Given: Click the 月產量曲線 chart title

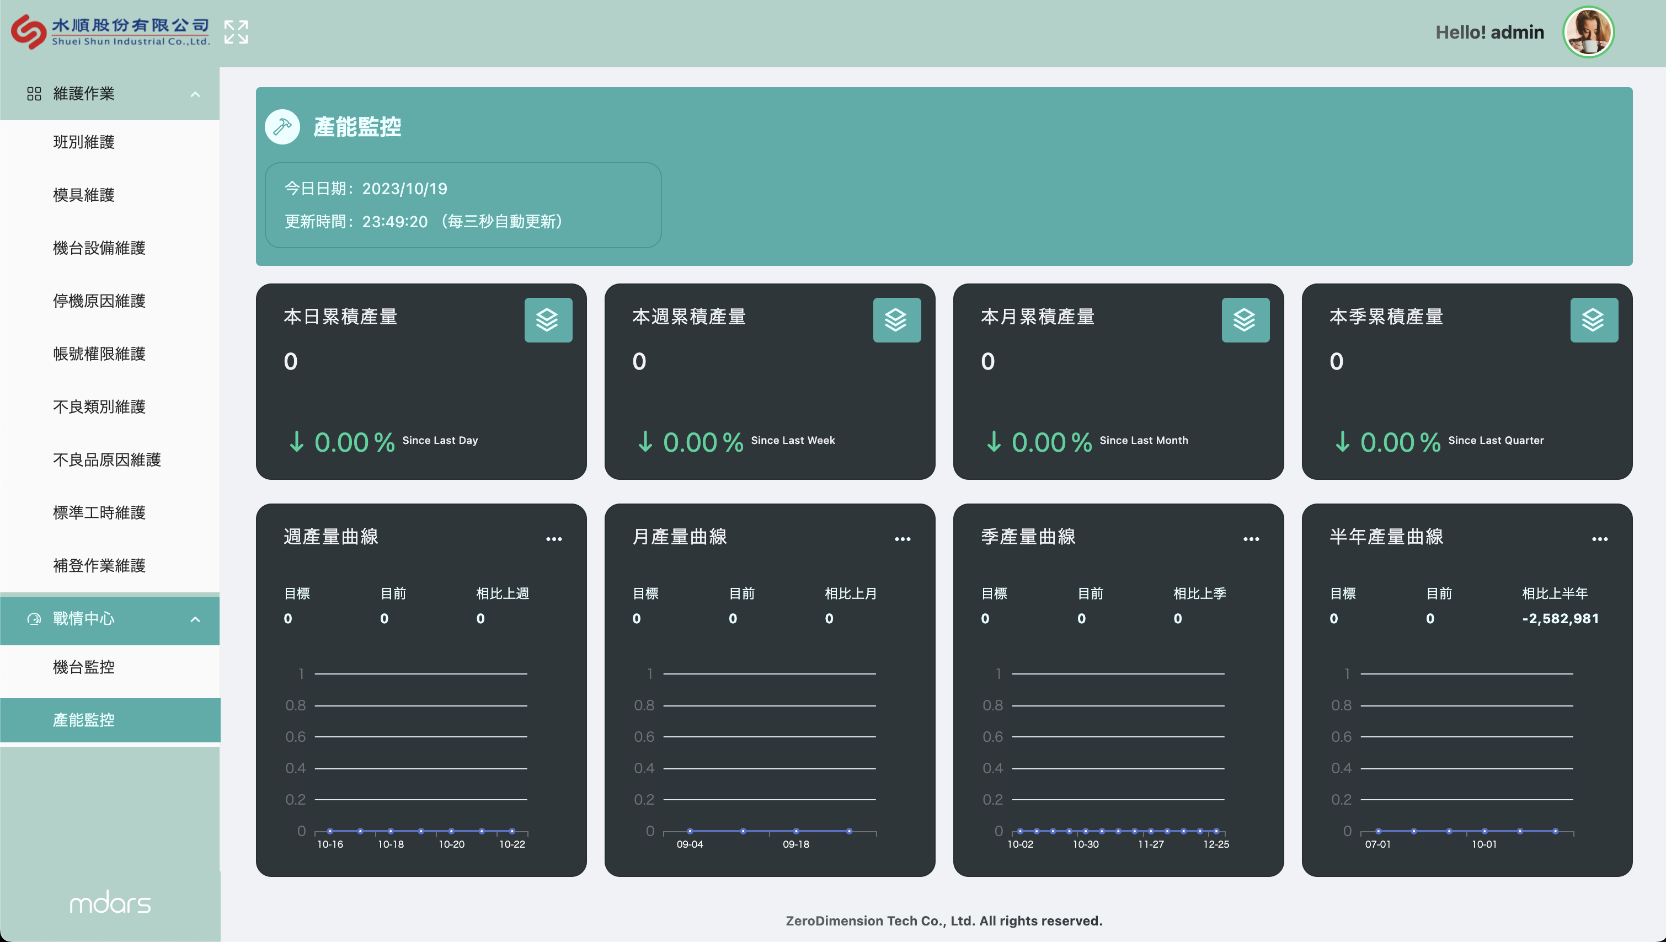Looking at the screenshot, I should 679,537.
